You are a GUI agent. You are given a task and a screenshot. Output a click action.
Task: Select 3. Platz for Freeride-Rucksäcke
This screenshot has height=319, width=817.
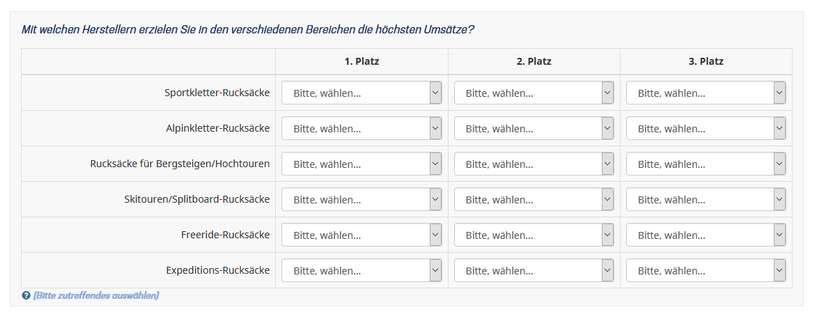coord(706,235)
